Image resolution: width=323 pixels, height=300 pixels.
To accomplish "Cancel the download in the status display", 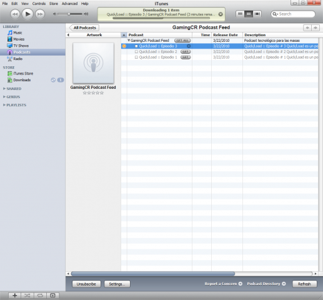I will pos(221,14).
